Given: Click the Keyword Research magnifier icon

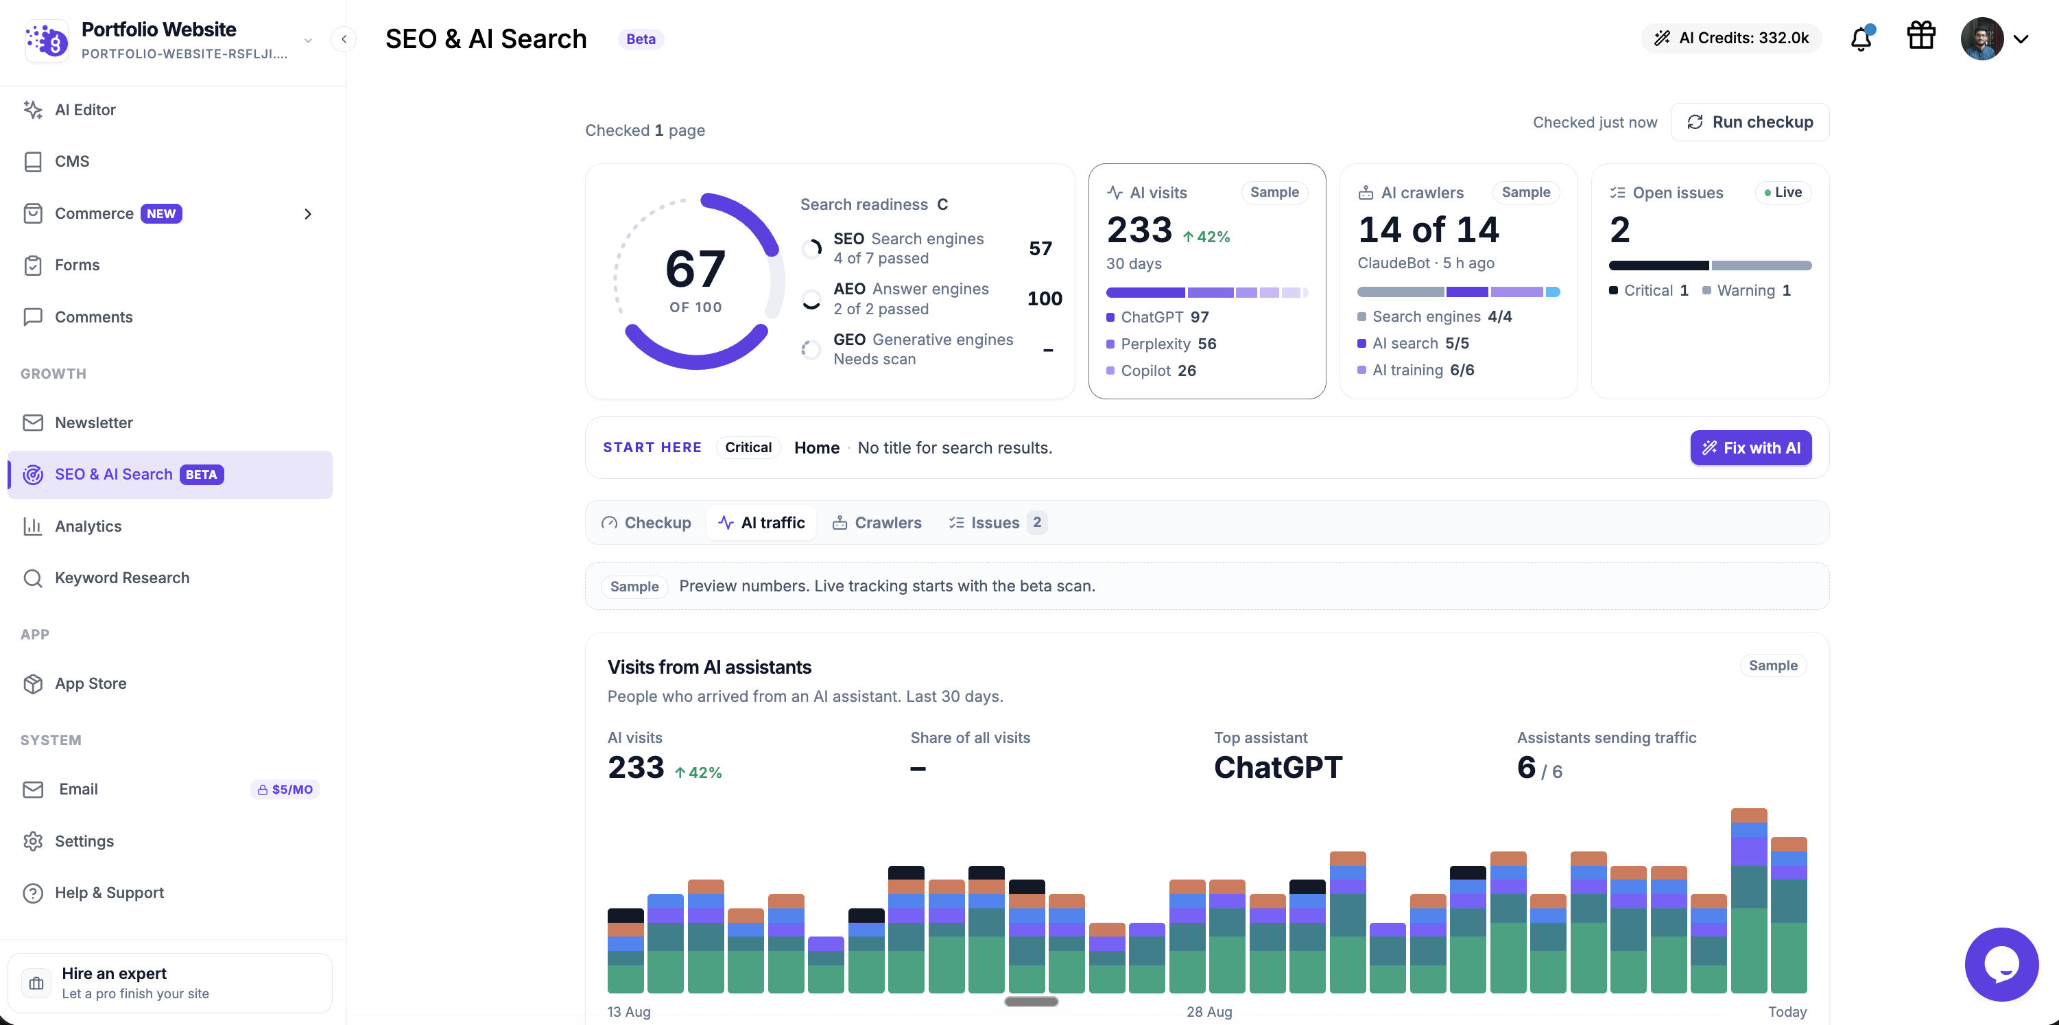Looking at the screenshot, I should 33,578.
